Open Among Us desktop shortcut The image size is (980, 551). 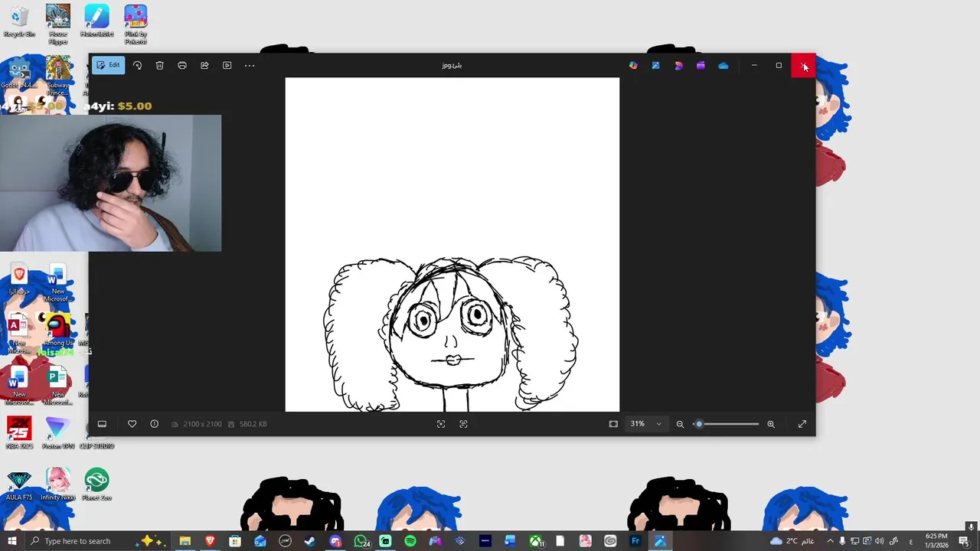tap(58, 331)
